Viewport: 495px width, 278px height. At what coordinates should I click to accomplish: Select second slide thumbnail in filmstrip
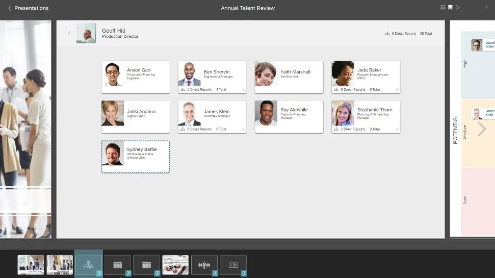60,265
